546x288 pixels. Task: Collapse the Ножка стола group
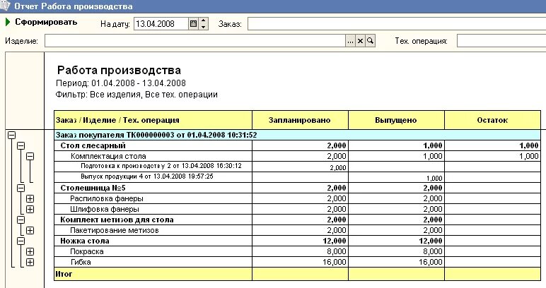point(21,241)
